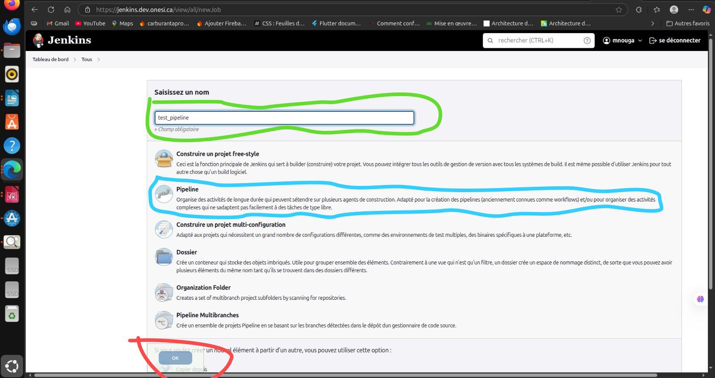Open the favorites list icon
The image size is (715, 378).
click(656, 9)
